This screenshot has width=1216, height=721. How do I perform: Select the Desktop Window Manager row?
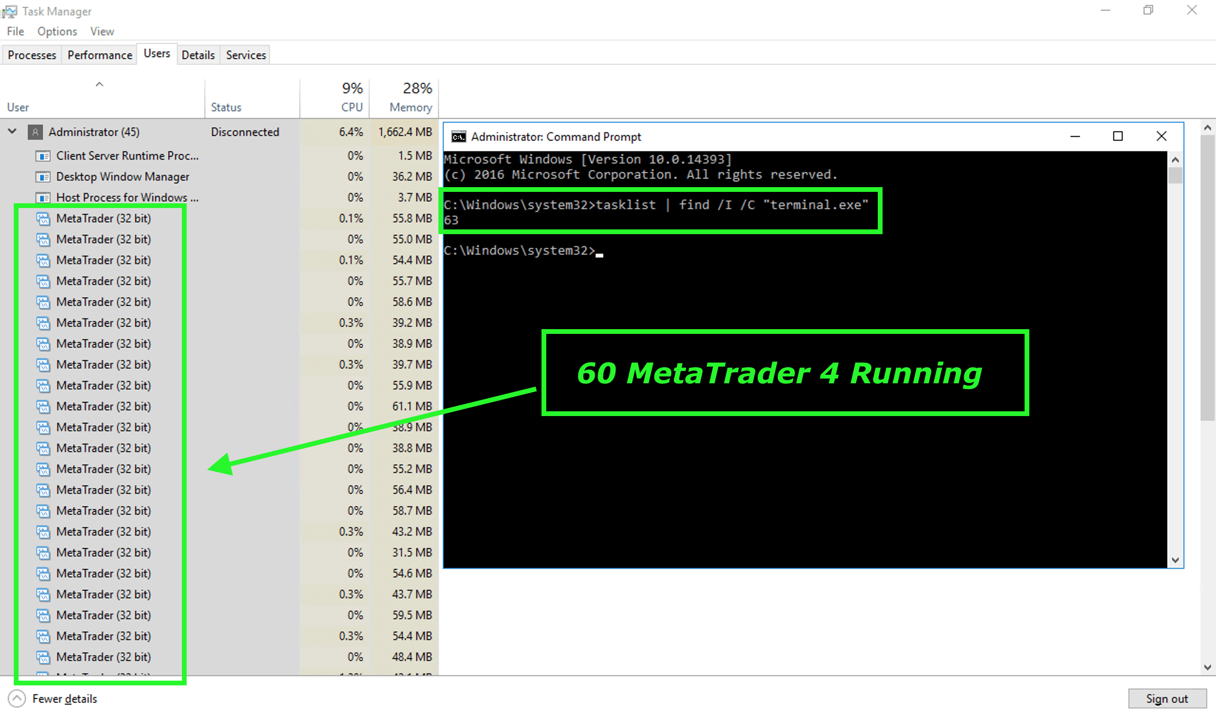[x=219, y=177]
